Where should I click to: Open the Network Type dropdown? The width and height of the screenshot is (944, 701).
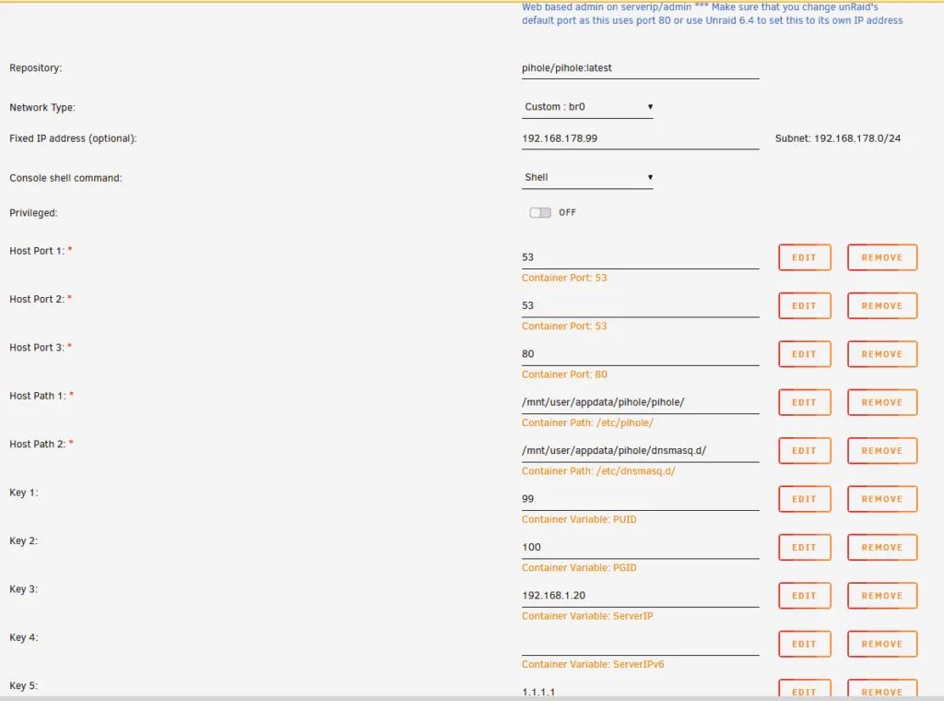[587, 107]
